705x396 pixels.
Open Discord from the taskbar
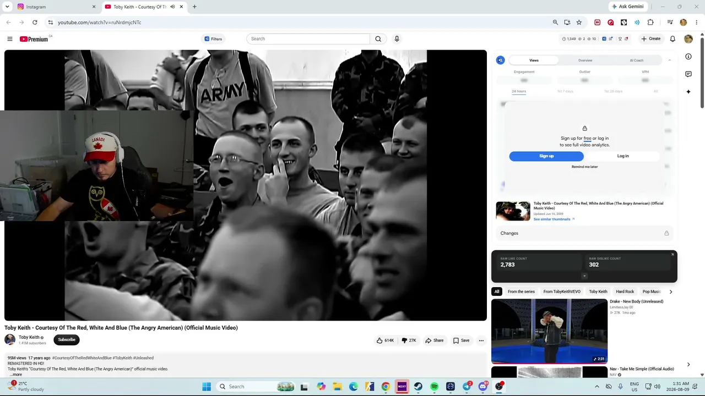[483, 387]
